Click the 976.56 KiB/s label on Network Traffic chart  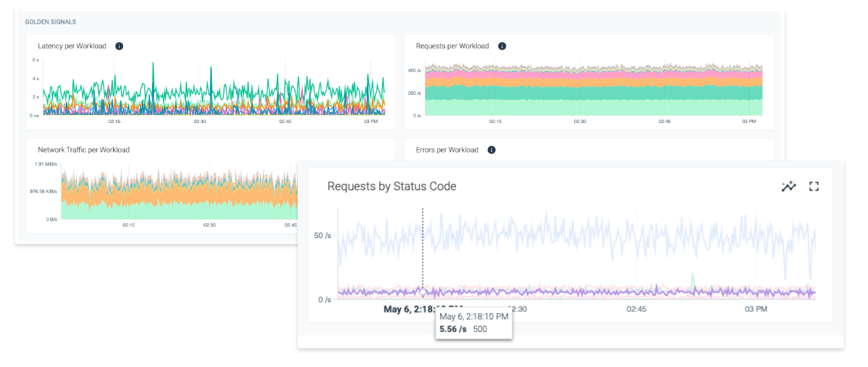(44, 192)
